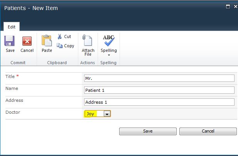
Task: Click the red Cancel ribbon icon
Action: 27,41
